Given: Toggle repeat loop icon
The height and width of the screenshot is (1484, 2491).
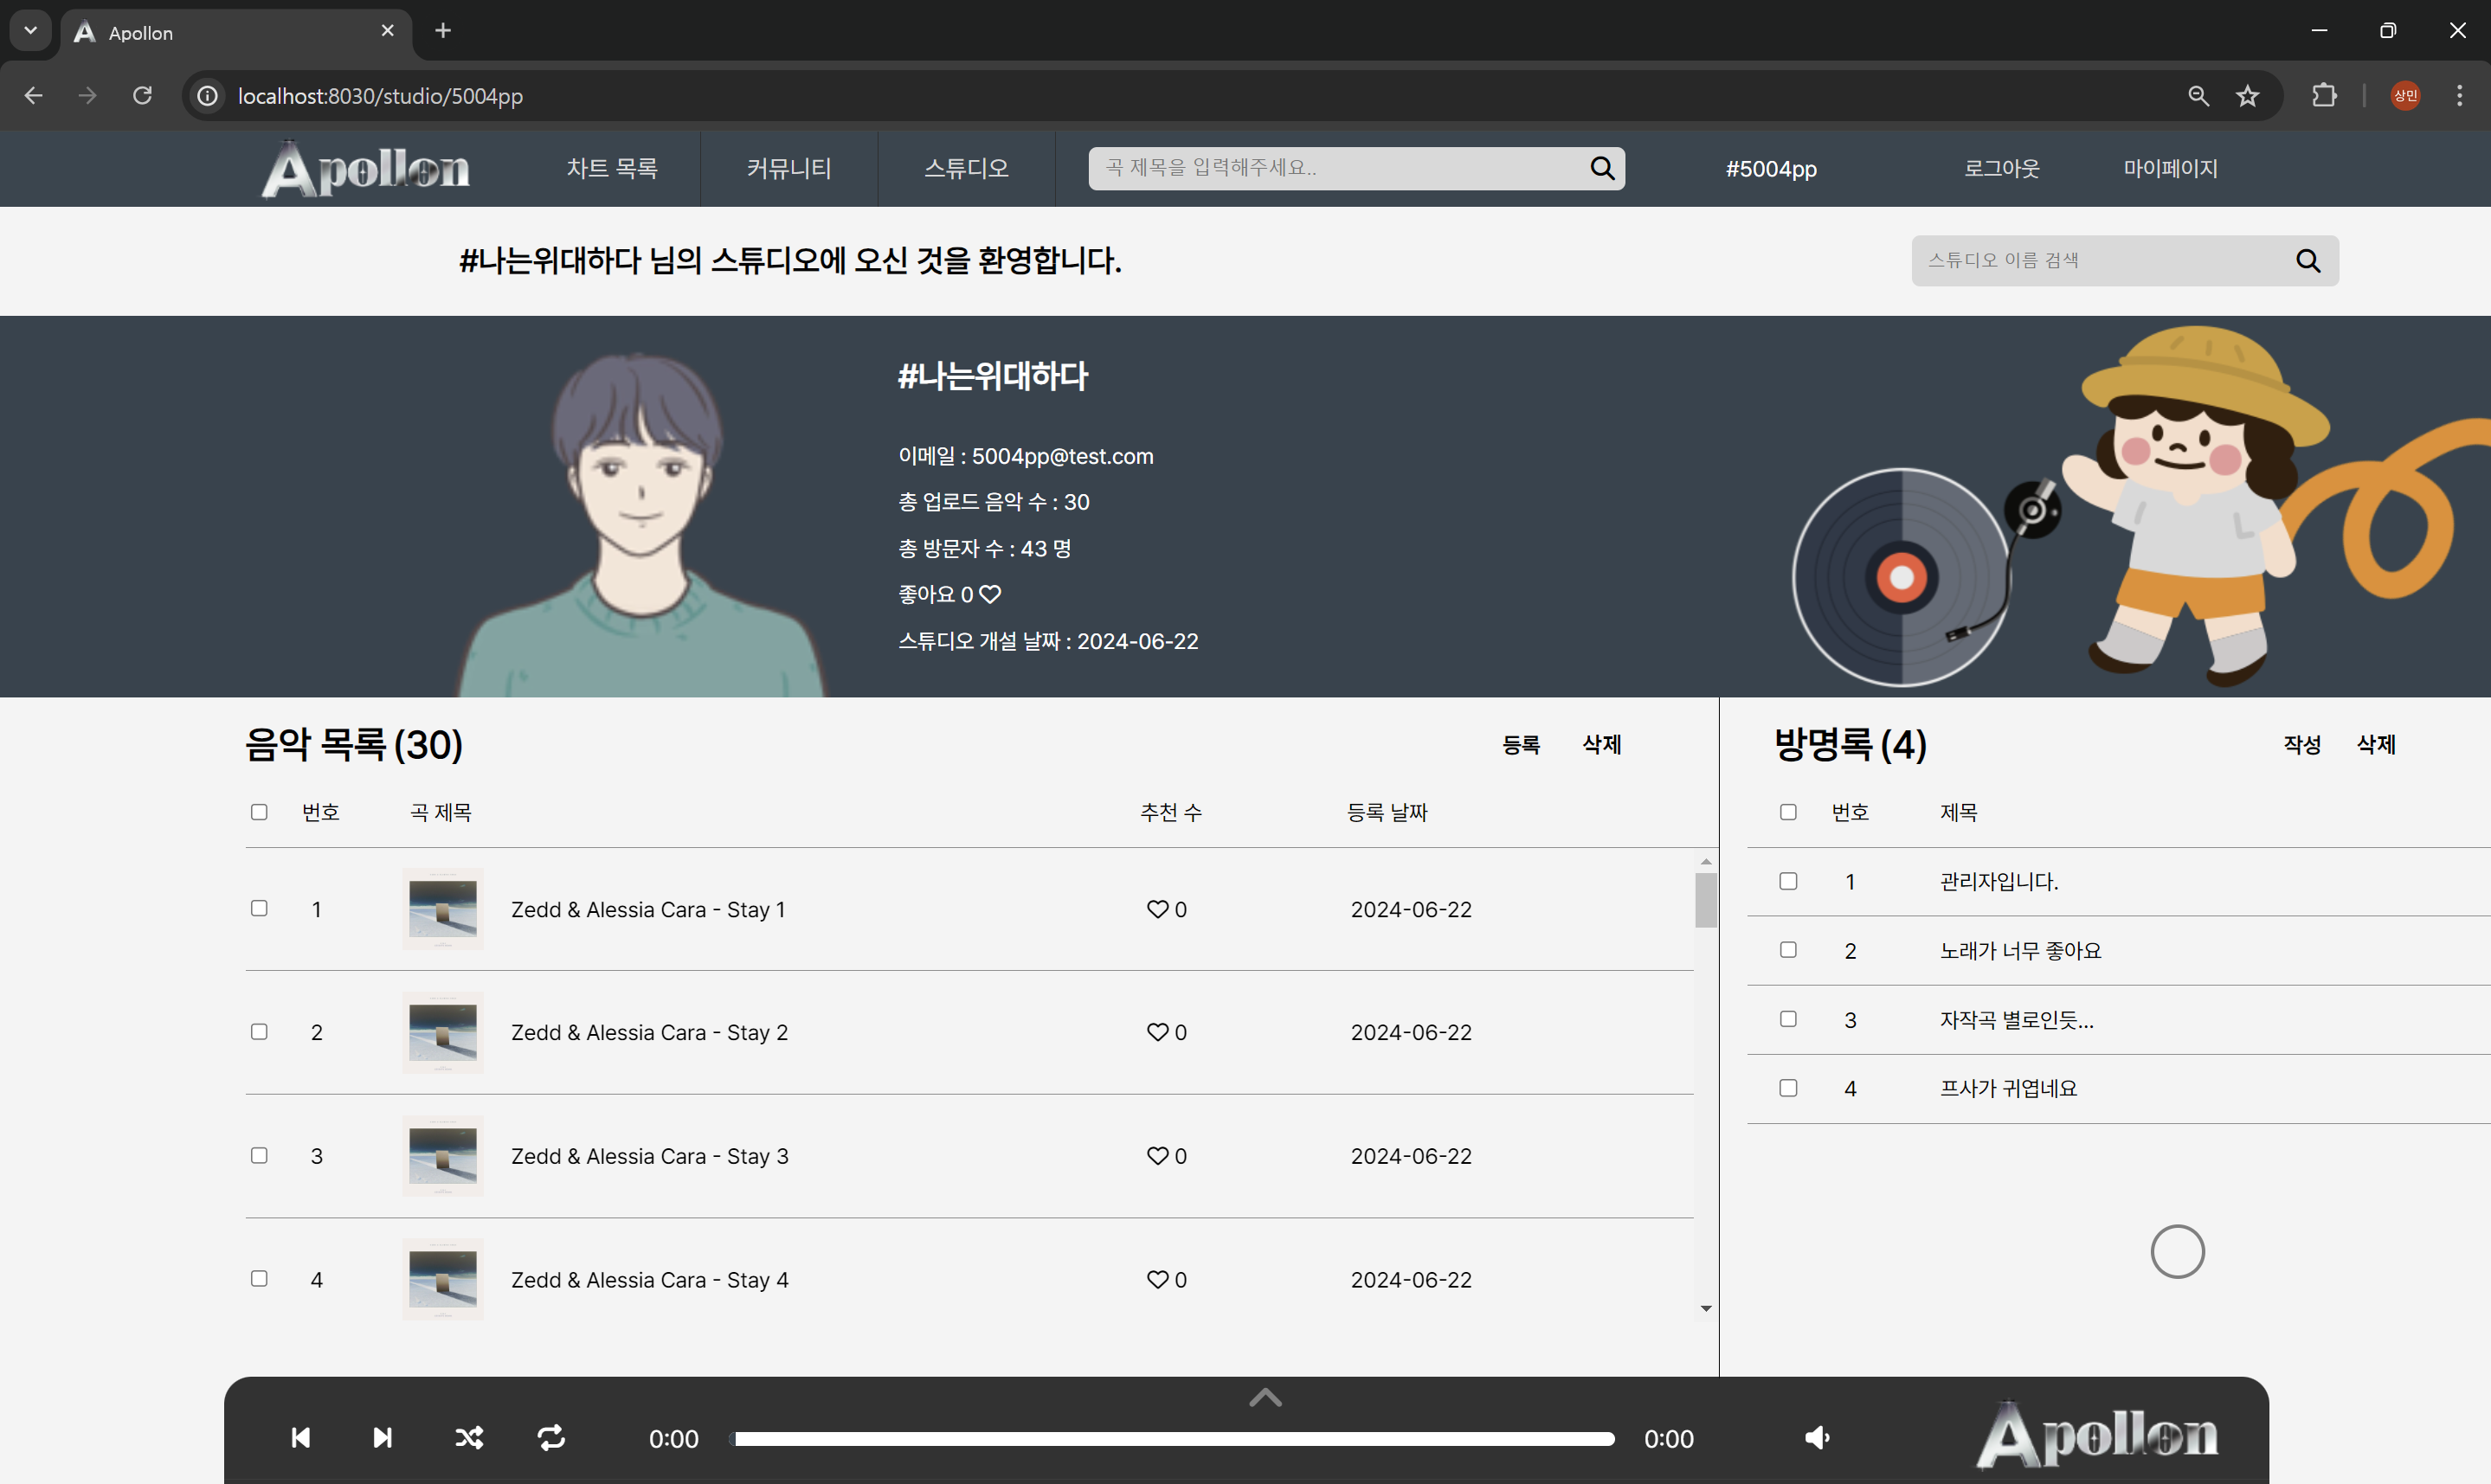Looking at the screenshot, I should [551, 1438].
